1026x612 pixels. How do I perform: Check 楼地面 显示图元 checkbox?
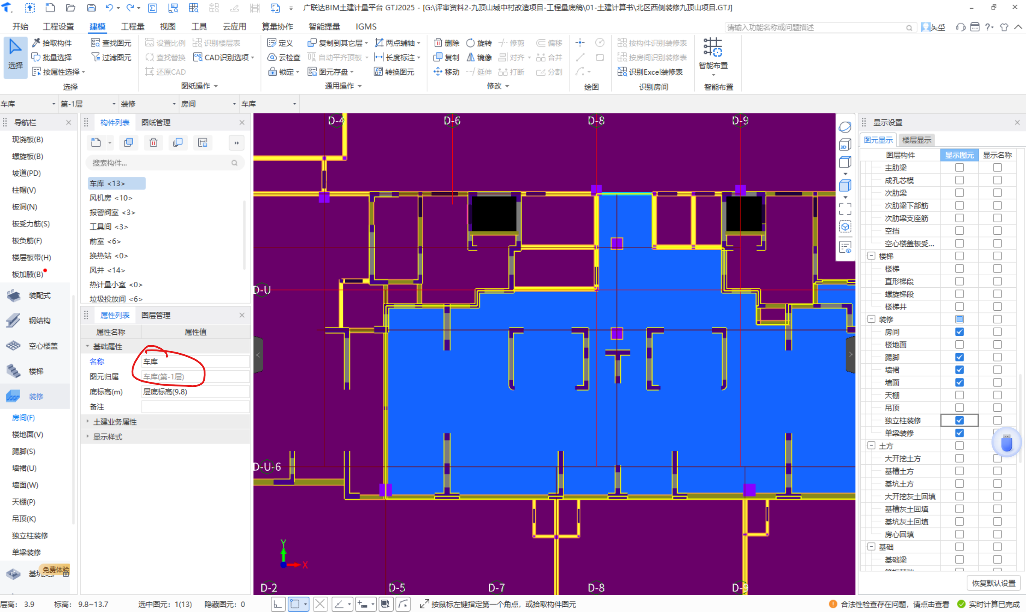[959, 344]
